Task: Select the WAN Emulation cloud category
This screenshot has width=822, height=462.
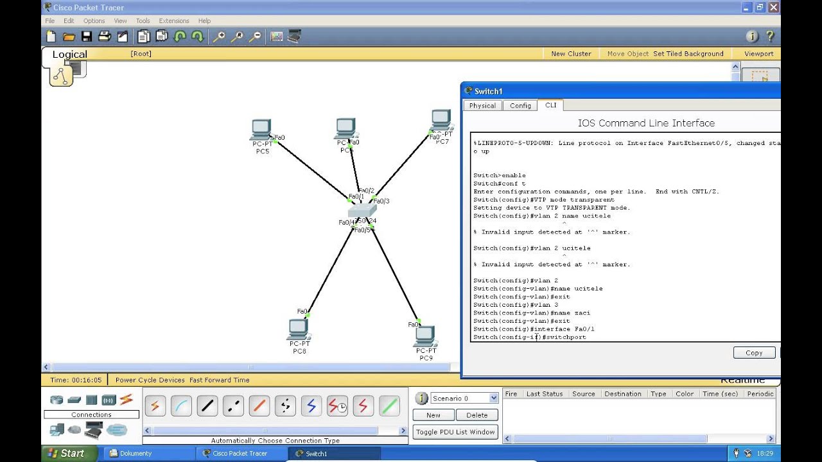Action: click(x=74, y=429)
